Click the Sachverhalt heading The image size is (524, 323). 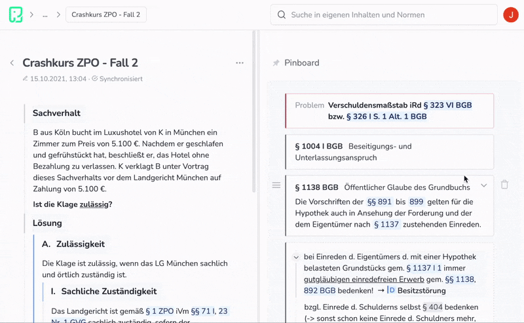point(56,113)
